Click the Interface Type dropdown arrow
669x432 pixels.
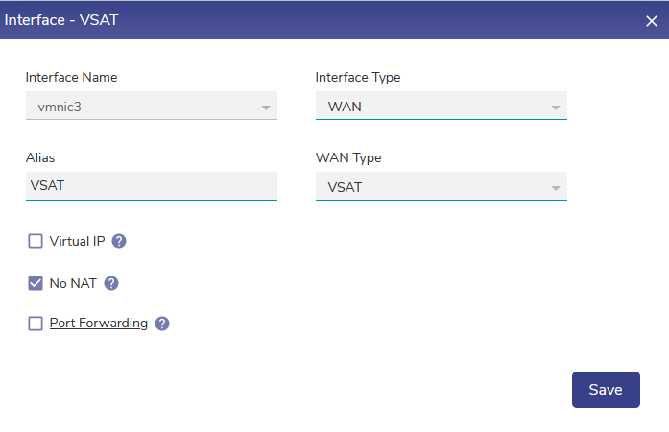(556, 107)
